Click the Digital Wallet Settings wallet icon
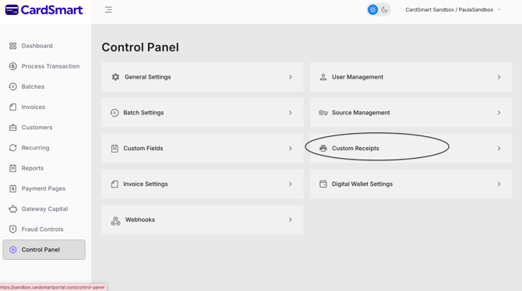Viewport: 522px width, 291px height. tap(323, 184)
